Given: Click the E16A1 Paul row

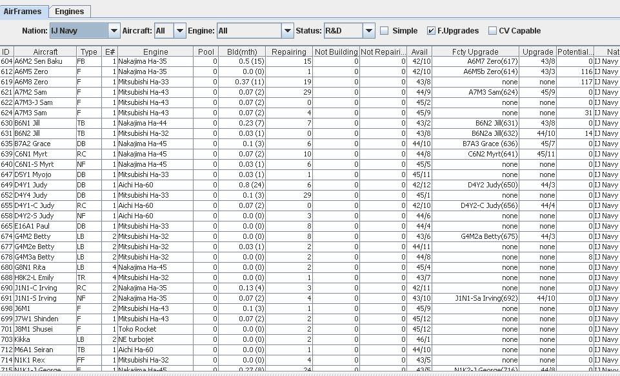Looking at the screenshot, I should click(x=310, y=226).
